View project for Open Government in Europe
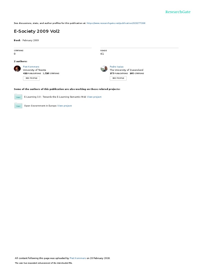The image size is (201, 269). [x=64, y=106]
